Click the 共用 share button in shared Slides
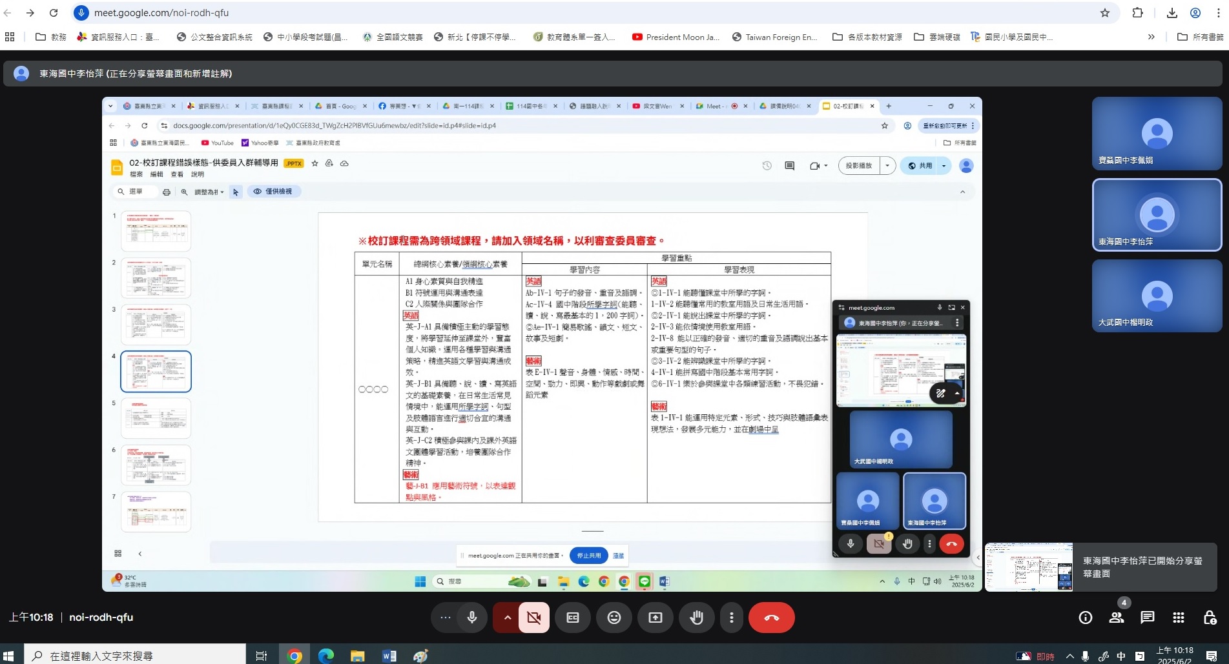1229x664 pixels. [x=920, y=166]
